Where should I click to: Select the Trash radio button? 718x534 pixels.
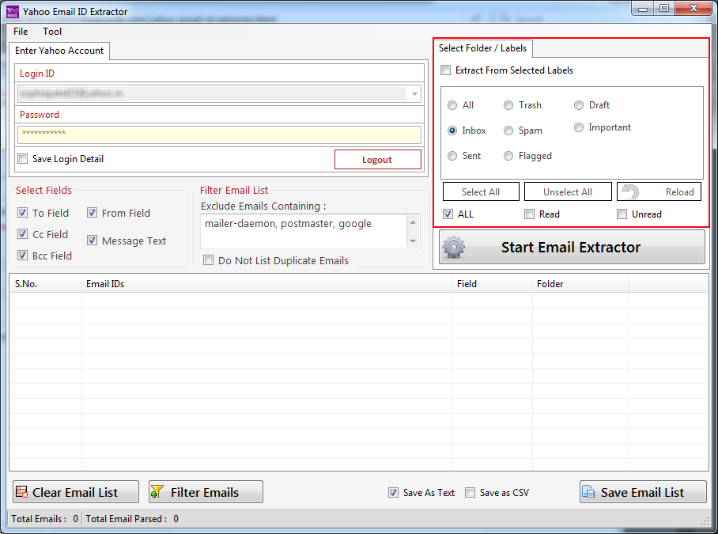click(508, 105)
